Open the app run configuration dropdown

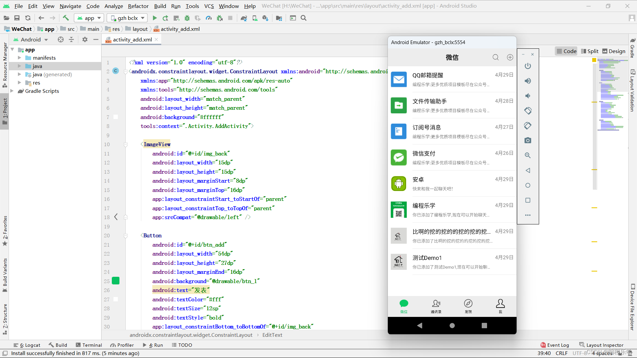click(89, 18)
